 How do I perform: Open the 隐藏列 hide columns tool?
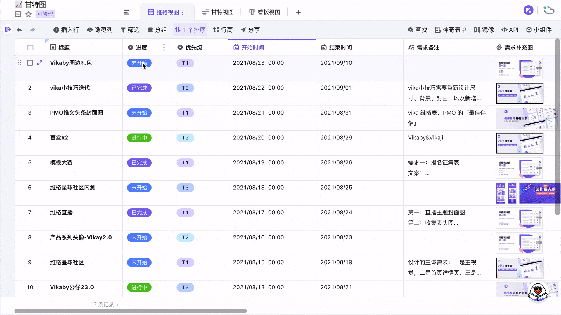100,30
